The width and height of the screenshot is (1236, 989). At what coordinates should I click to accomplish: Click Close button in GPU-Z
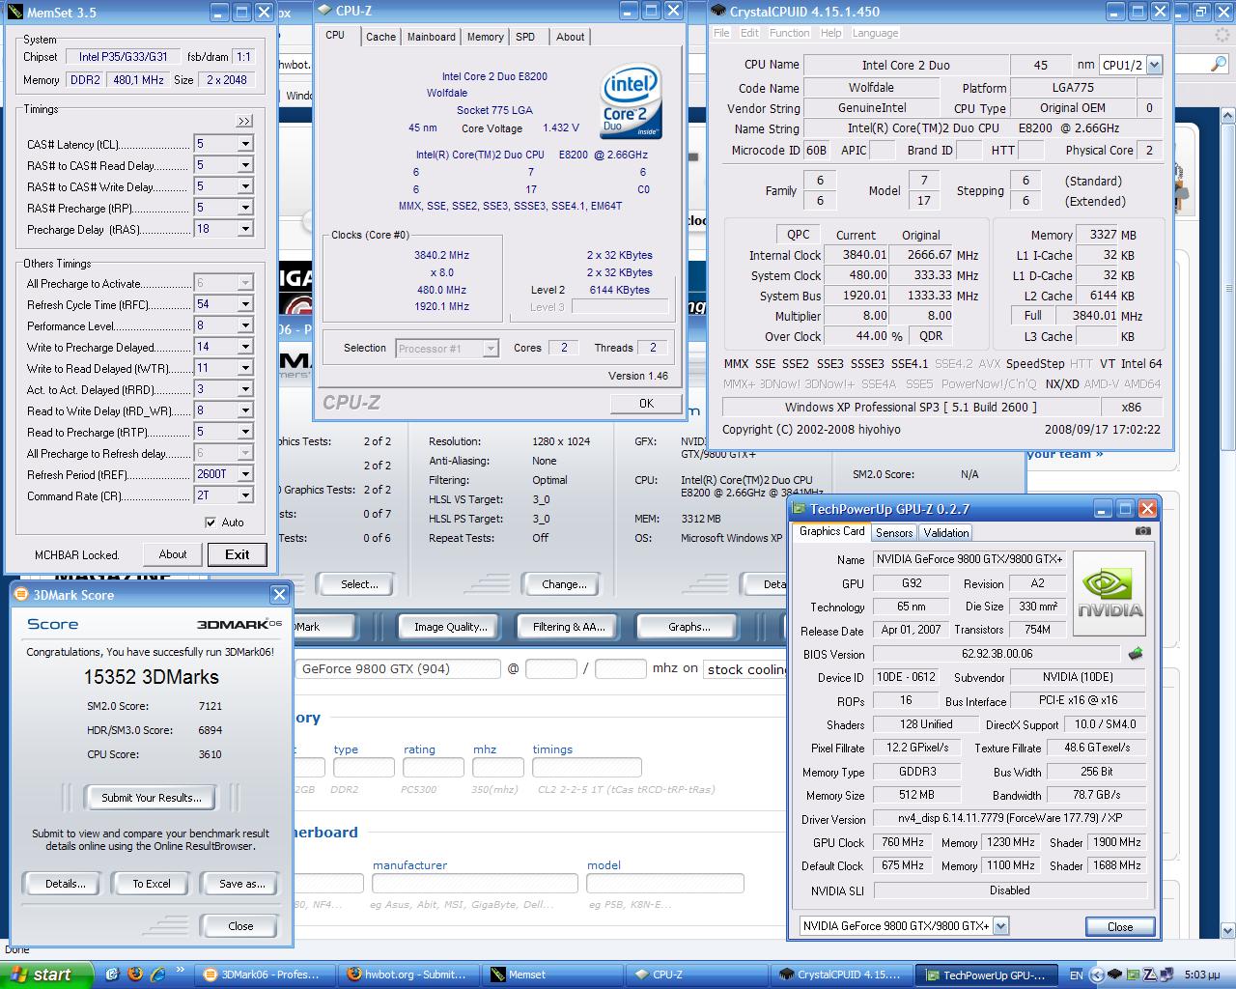tap(1120, 926)
